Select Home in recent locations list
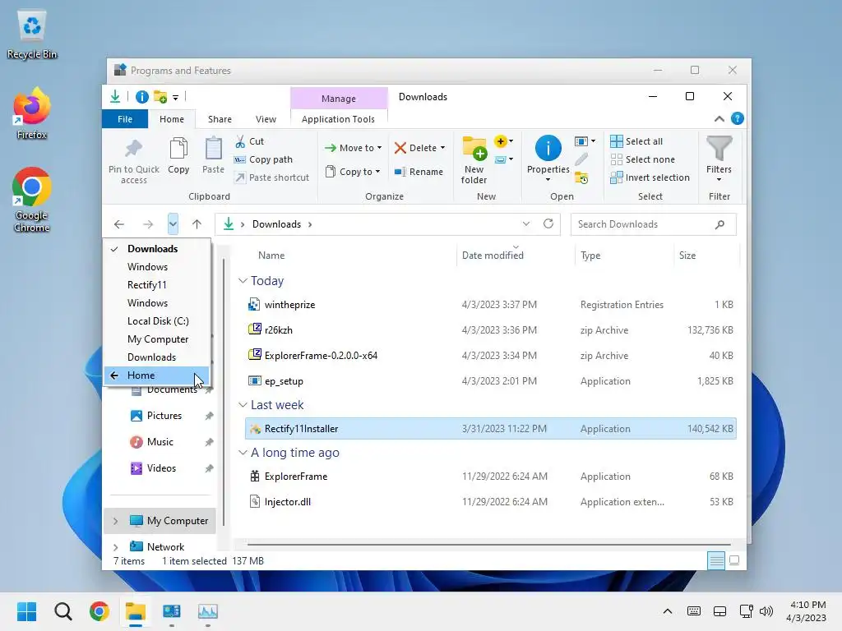 157,375
